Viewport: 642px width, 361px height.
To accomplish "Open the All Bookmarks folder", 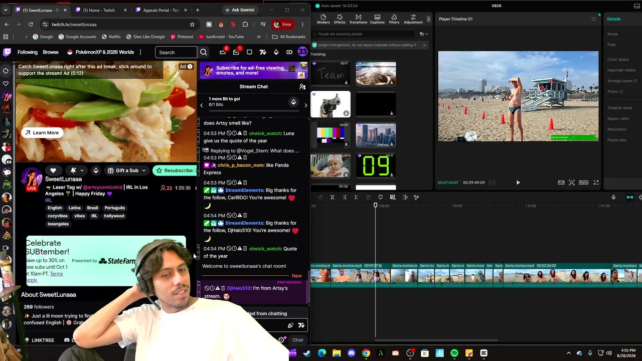I will [288, 37].
